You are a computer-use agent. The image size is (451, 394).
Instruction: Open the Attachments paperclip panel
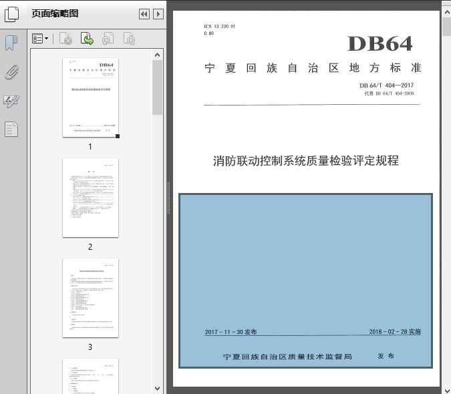[x=11, y=72]
